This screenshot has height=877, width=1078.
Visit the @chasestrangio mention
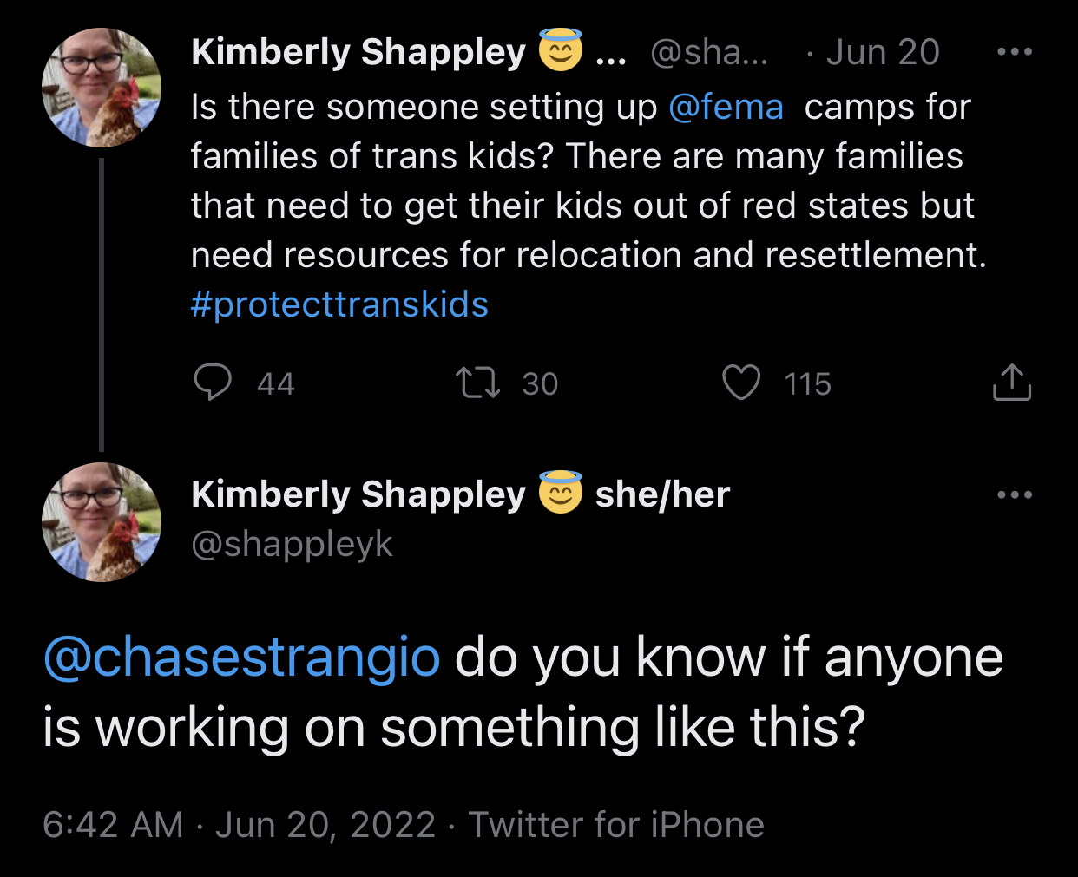pyautogui.click(x=242, y=657)
